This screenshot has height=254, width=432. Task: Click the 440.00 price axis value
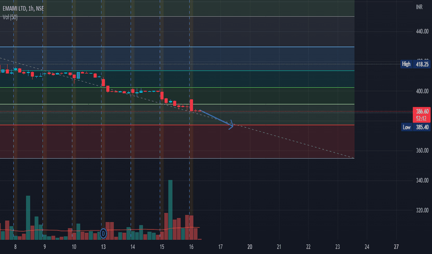point(422,31)
